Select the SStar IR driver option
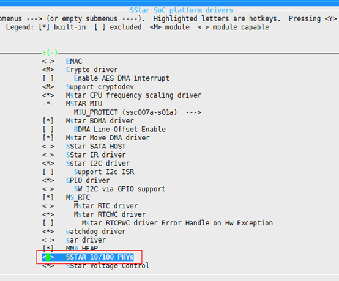Screen dimensions: 339x281 click(95, 155)
